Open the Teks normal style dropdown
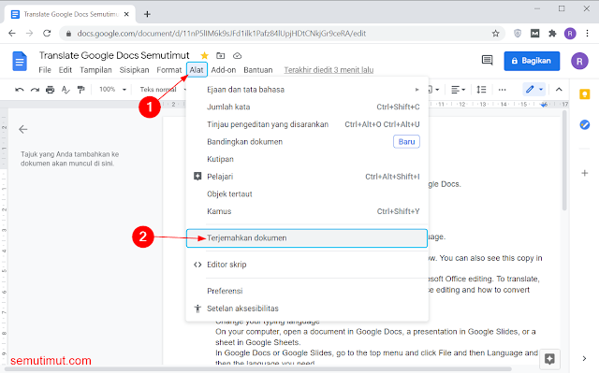This screenshot has width=599, height=373. coord(162,90)
